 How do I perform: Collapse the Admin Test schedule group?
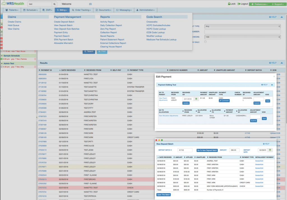tap(2, 64)
